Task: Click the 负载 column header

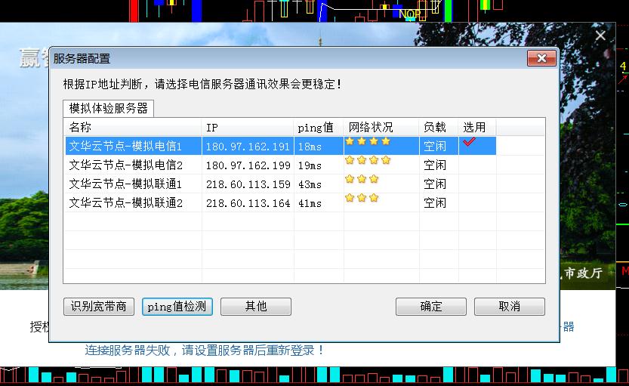Action: point(438,127)
